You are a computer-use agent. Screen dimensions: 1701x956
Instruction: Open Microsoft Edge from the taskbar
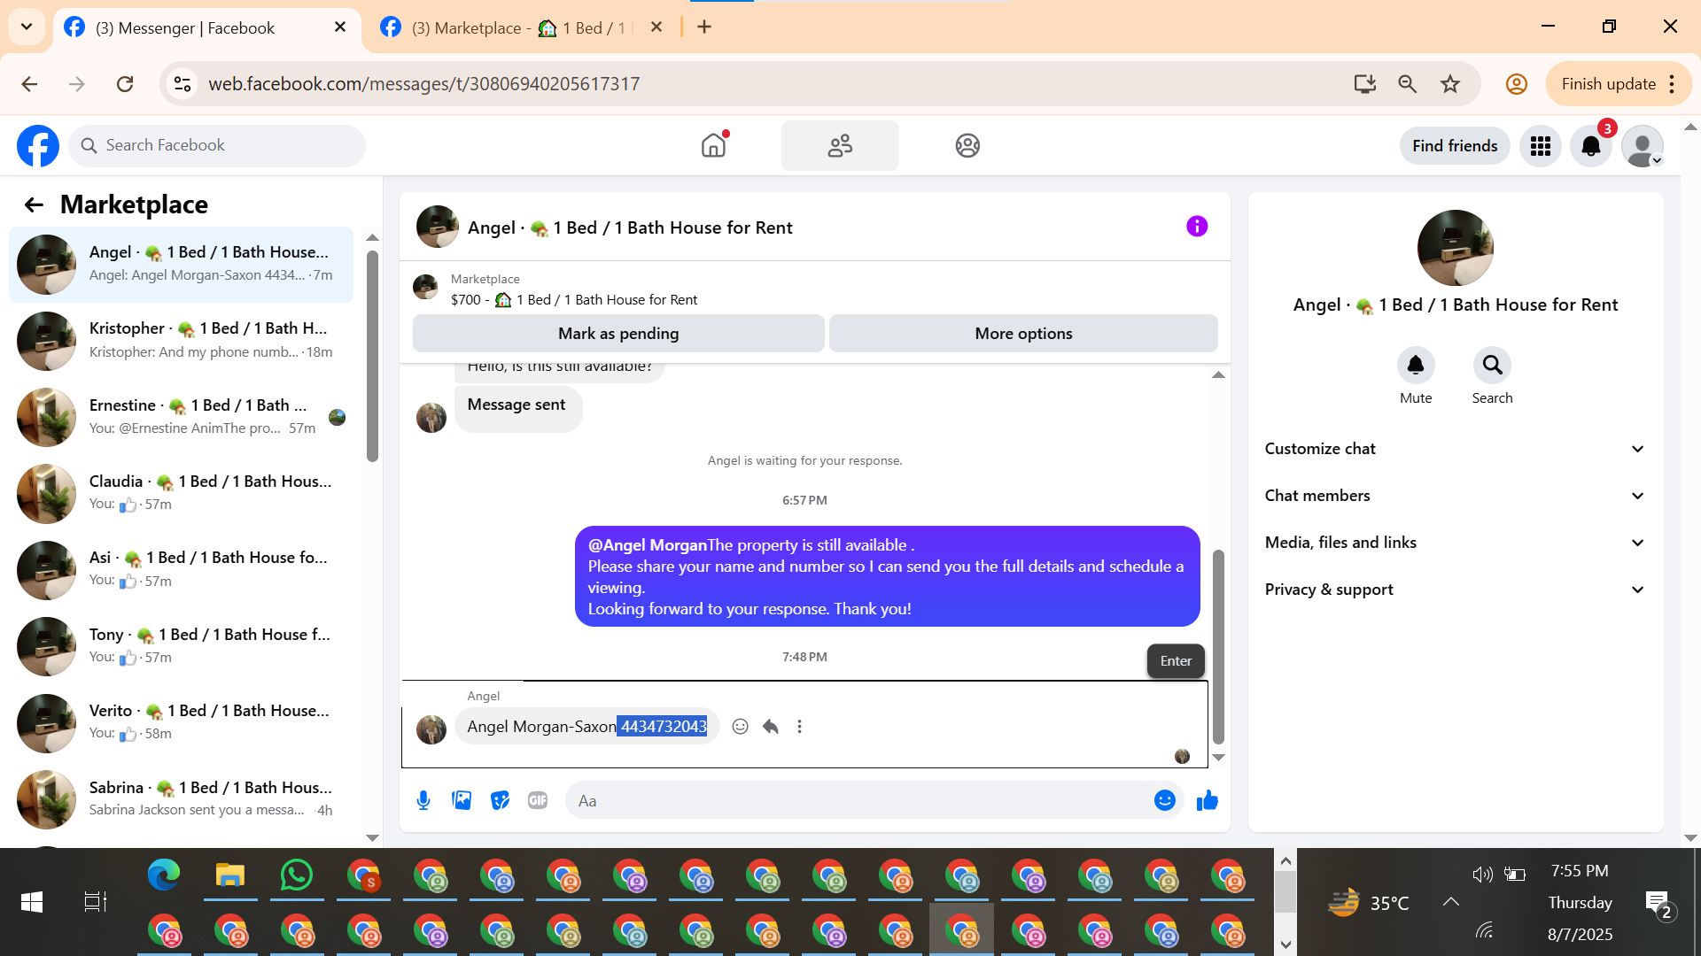click(x=164, y=875)
